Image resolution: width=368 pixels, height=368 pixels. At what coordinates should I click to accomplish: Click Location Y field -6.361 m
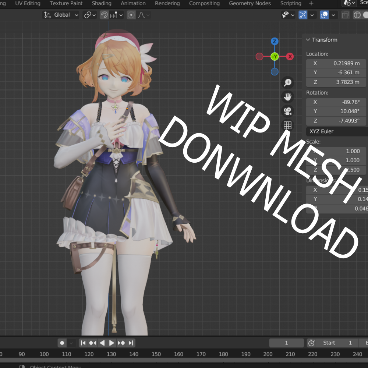tap(336, 73)
